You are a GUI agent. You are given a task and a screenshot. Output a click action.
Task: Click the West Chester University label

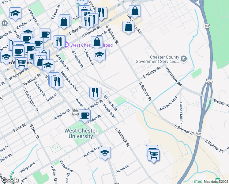tap(81, 133)
